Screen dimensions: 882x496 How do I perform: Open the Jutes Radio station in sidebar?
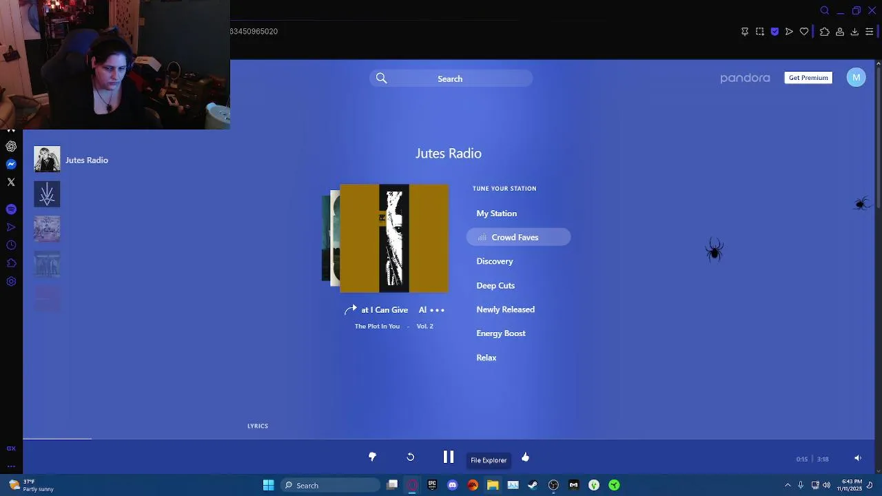pyautogui.click(x=87, y=160)
